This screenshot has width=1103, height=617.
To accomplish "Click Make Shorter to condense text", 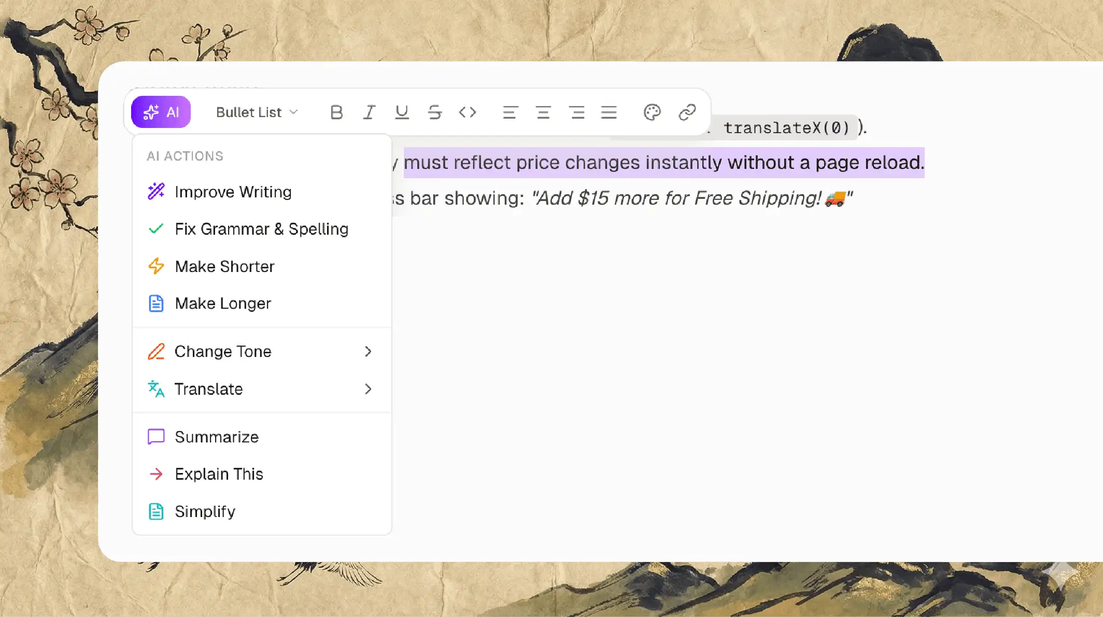I will (225, 266).
